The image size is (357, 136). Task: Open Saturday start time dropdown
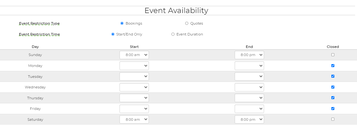coord(134,120)
